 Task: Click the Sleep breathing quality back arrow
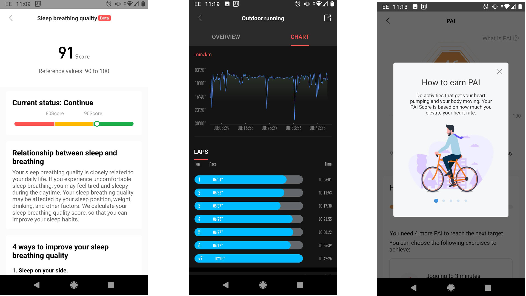(11, 18)
